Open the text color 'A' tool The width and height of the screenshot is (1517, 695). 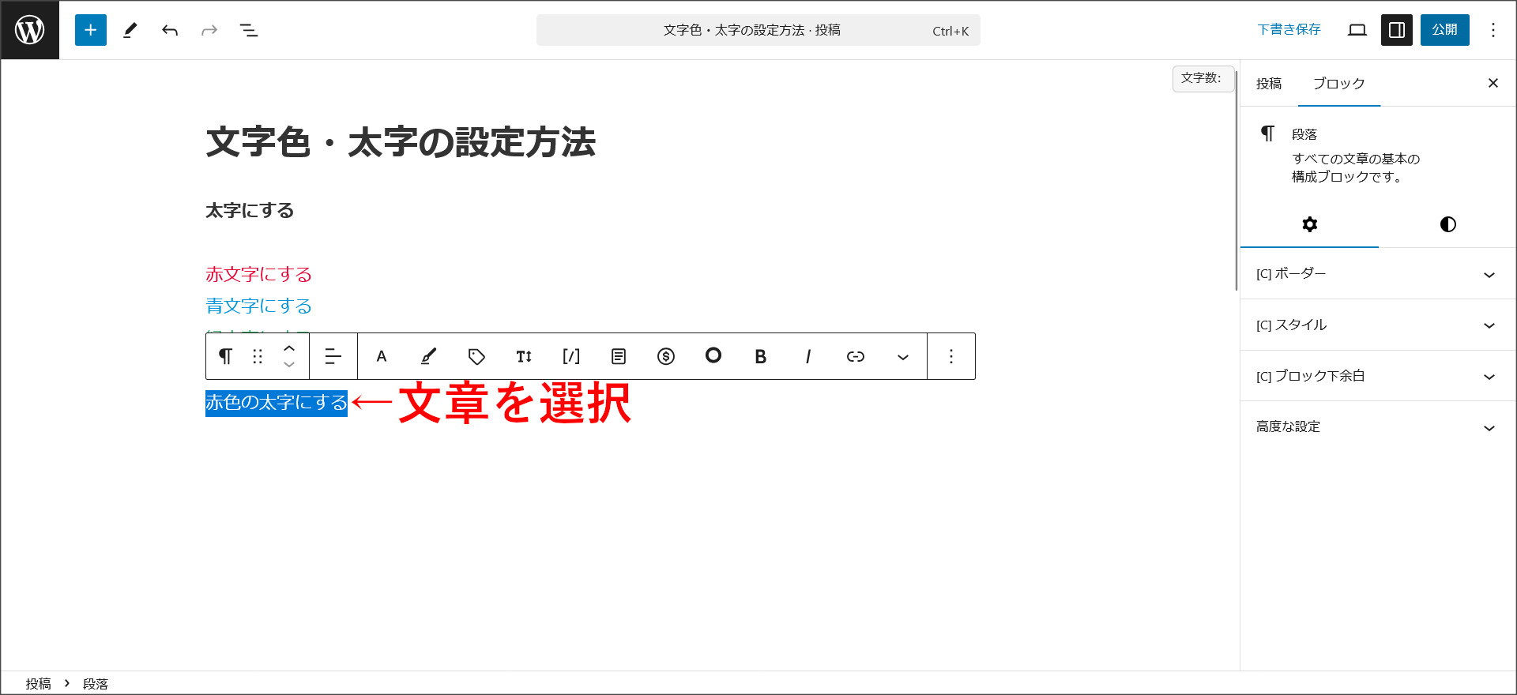pos(382,356)
